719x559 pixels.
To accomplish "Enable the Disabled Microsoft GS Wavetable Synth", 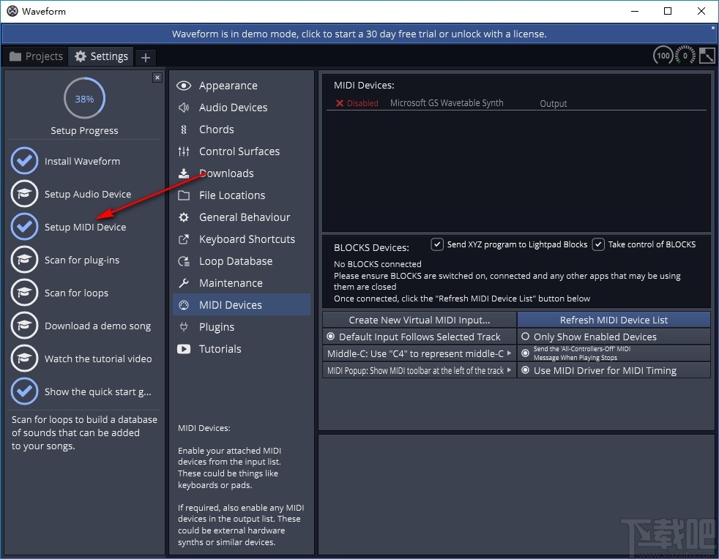I will click(x=357, y=103).
